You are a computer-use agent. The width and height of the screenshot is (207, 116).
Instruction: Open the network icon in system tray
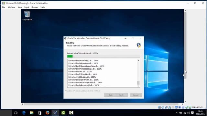(x=185, y=113)
